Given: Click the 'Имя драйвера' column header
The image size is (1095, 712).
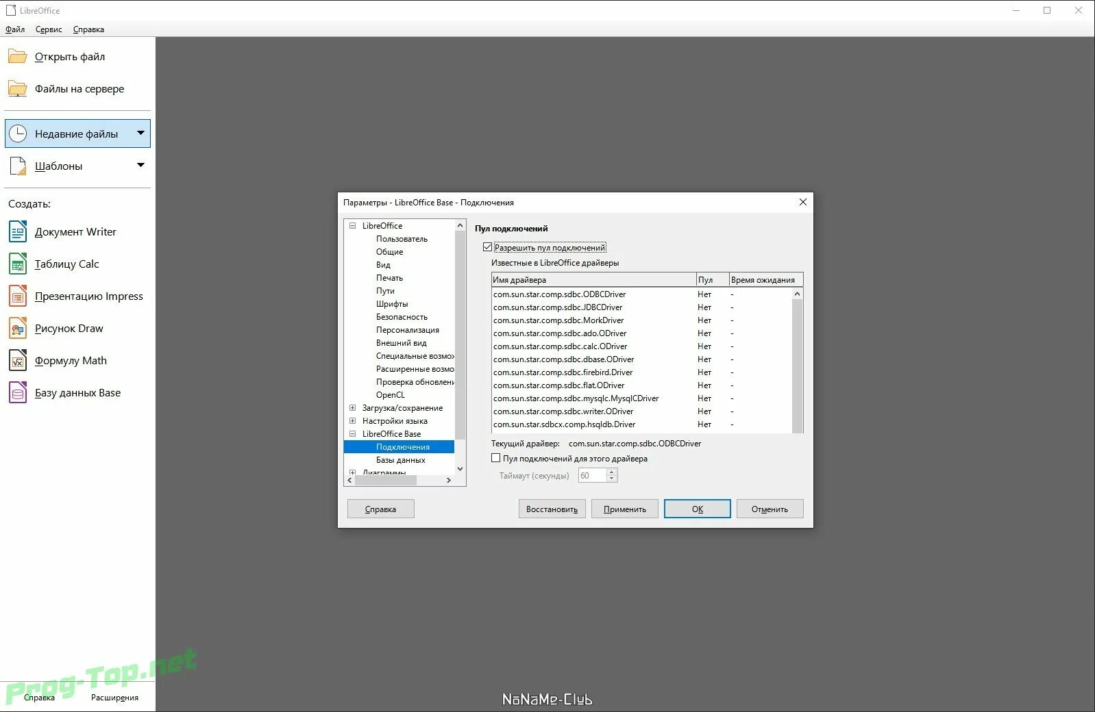Looking at the screenshot, I should (x=593, y=279).
